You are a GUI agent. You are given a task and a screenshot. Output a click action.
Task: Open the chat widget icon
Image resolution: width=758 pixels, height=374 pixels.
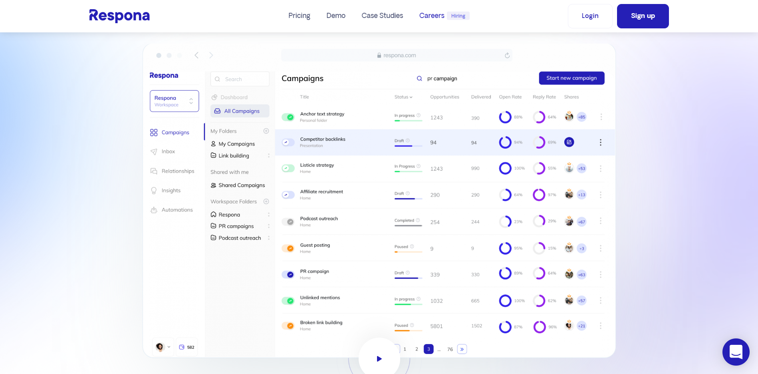[x=736, y=352]
